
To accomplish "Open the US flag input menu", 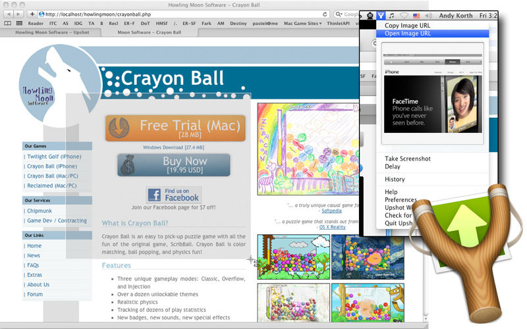I will pyautogui.click(x=416, y=14).
